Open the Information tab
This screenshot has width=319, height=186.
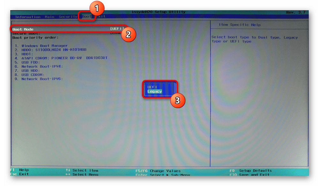[28, 17]
